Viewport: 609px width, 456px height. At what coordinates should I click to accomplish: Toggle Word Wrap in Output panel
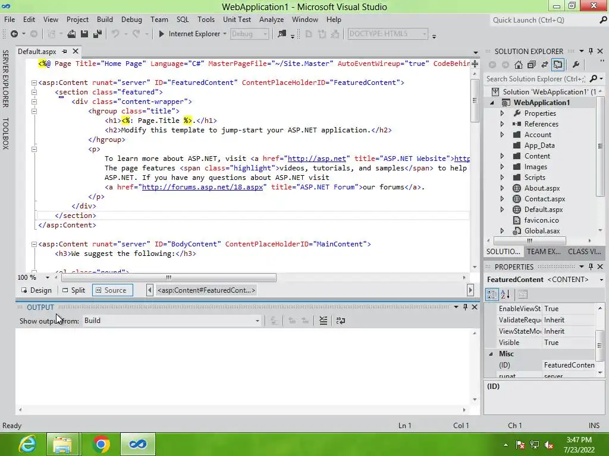click(341, 321)
